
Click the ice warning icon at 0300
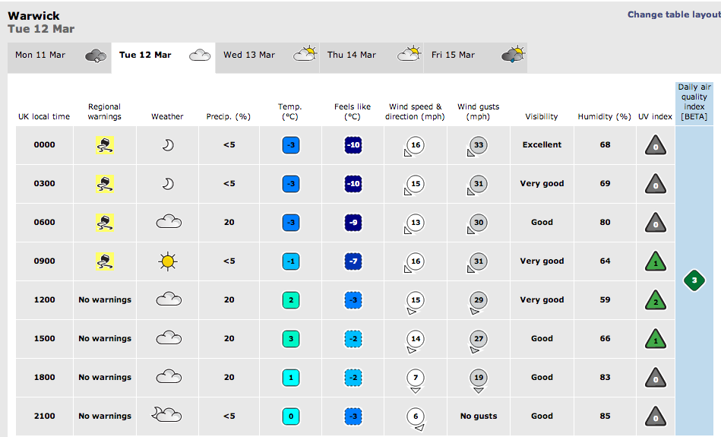tap(105, 184)
